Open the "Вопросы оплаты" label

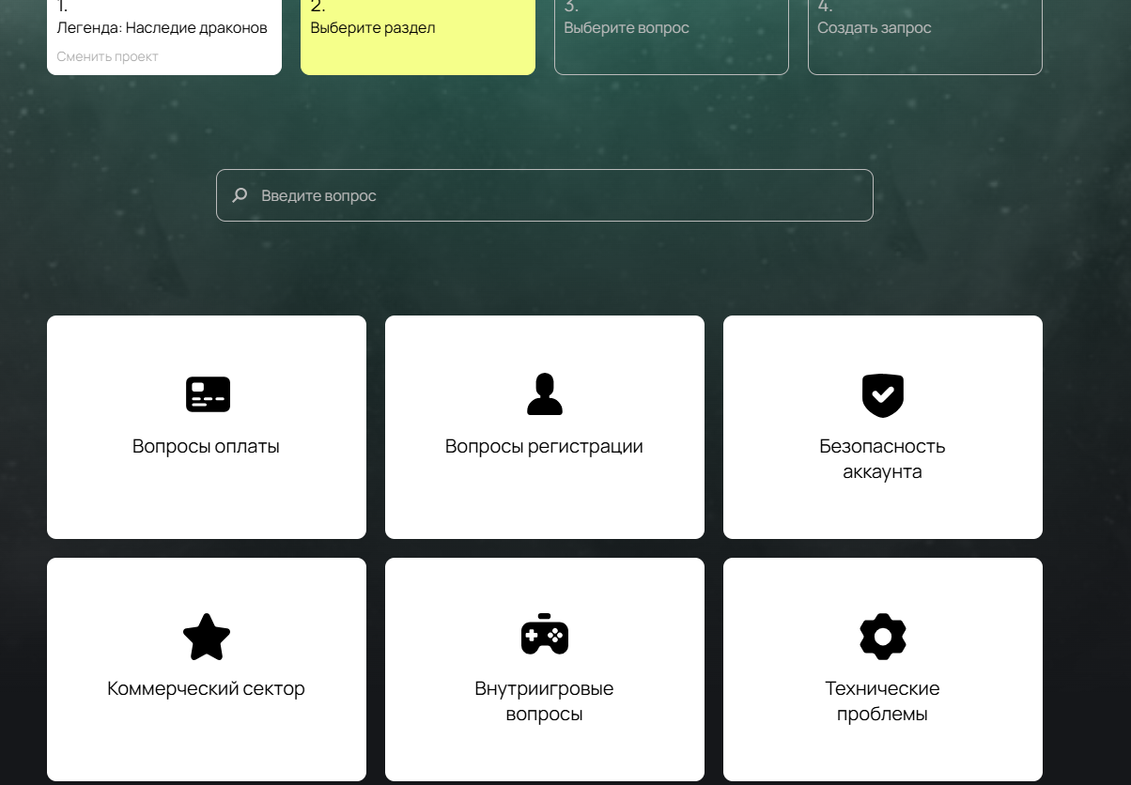pos(206,446)
